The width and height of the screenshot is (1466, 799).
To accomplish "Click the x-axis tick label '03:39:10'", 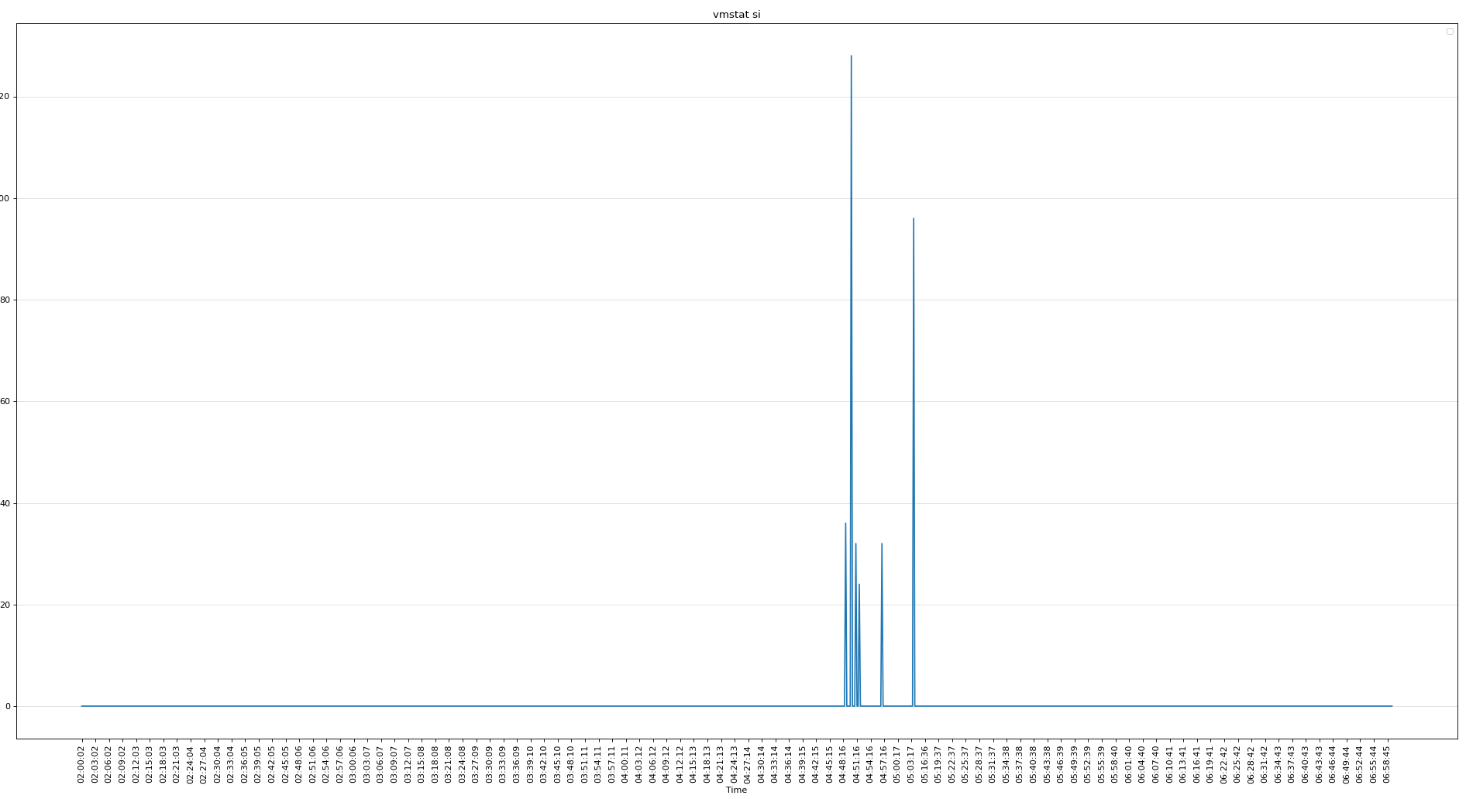I will pos(530,765).
